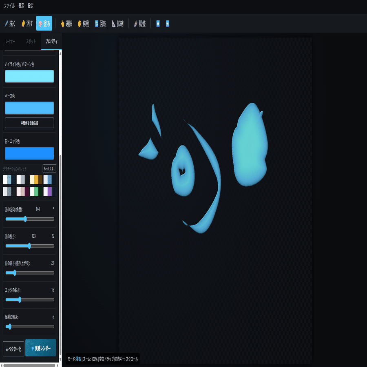Choose the 回転 rotate tool
The width and height of the screenshot is (367, 367).
tap(101, 23)
